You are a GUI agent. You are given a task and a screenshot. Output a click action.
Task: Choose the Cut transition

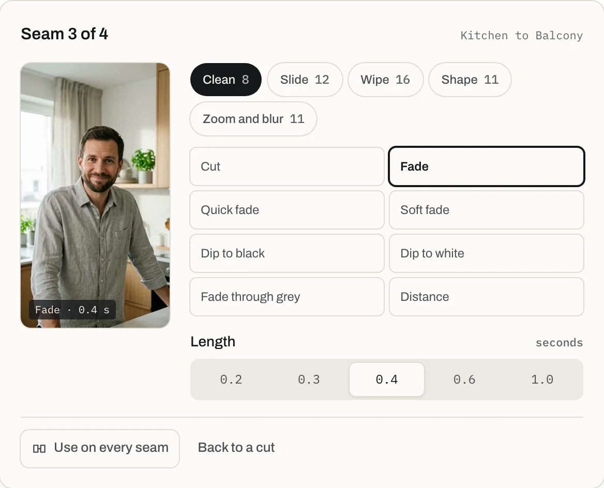click(x=287, y=166)
